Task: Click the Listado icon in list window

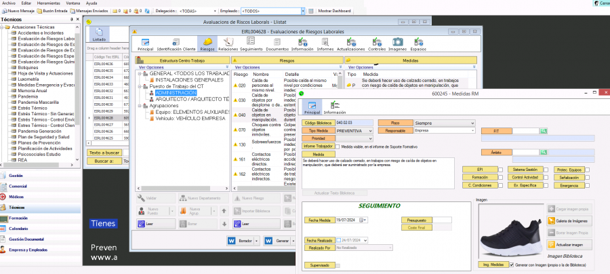Action: (99, 35)
